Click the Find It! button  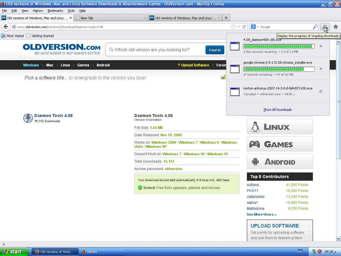click(215, 50)
